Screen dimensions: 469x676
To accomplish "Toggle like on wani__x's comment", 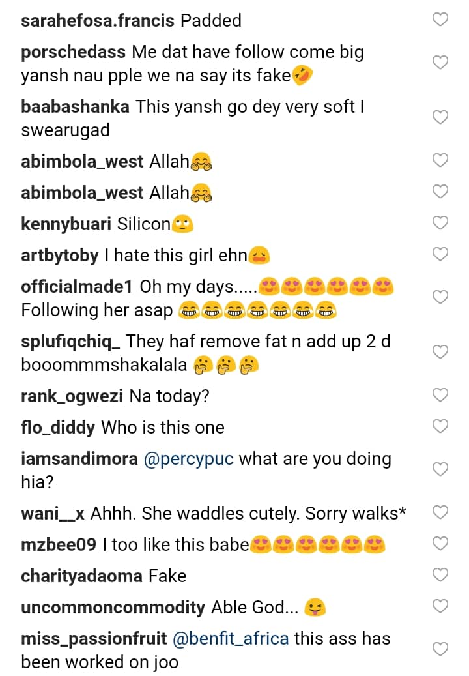I will click(x=441, y=512).
